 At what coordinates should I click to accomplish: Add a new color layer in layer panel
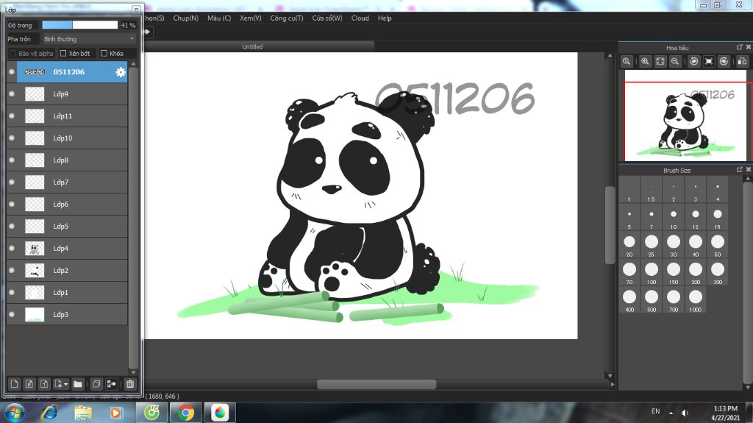14,384
